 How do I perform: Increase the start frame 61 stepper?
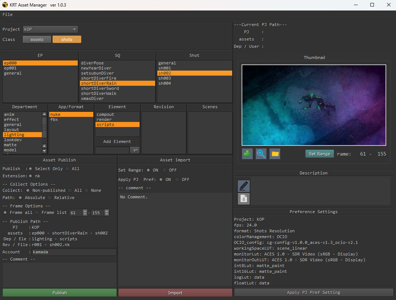click(85, 211)
